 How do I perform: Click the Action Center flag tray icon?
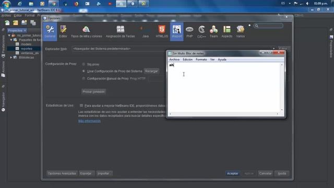click(x=296, y=4)
